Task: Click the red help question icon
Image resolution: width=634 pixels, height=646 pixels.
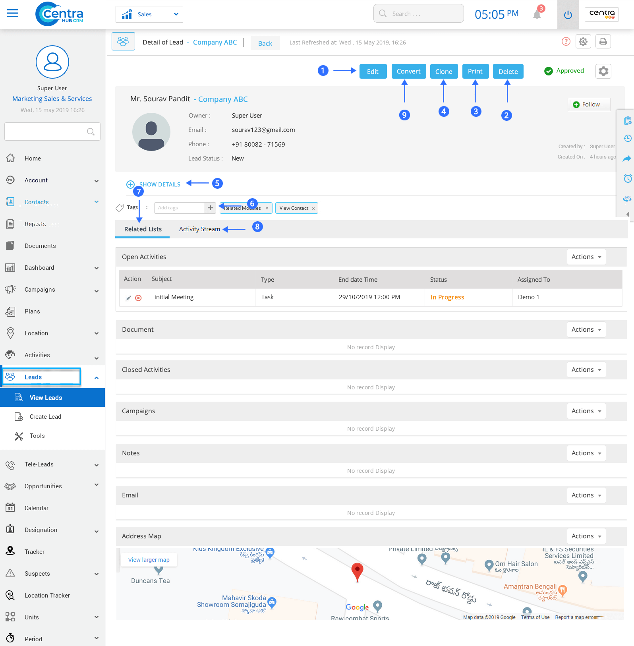Action: [566, 42]
